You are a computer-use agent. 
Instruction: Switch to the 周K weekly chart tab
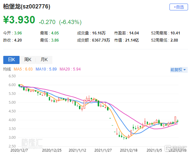(28, 60)
